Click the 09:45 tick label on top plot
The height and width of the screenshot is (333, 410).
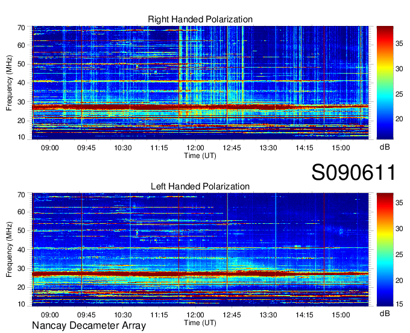86,148
